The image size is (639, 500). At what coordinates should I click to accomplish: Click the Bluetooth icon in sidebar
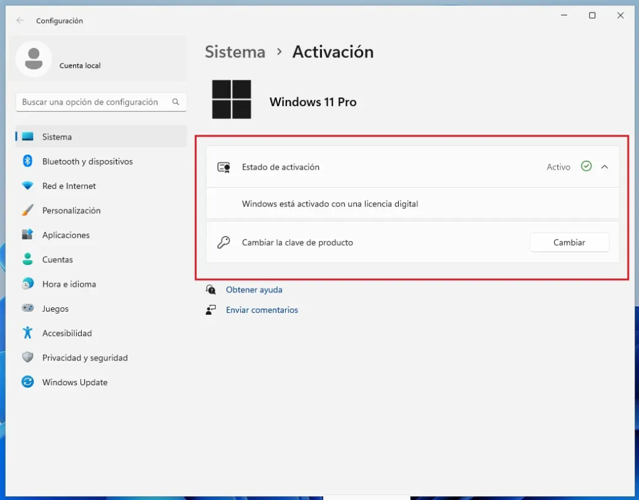click(x=27, y=161)
